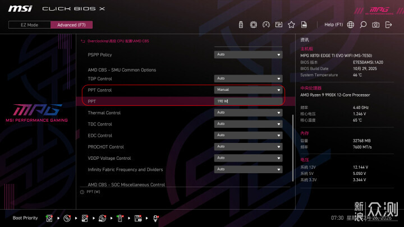Screen dimensions: 404x227
Task: Select the PROCHOT Control label
Action: tap(105, 147)
